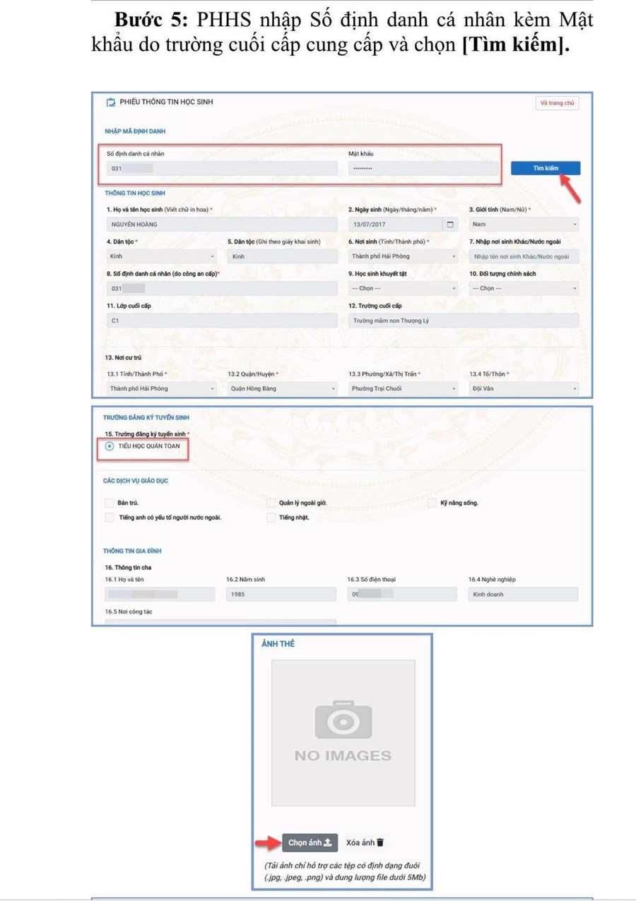636x901 pixels.
Task: Click Về trang chủ button
Action: 557,103
